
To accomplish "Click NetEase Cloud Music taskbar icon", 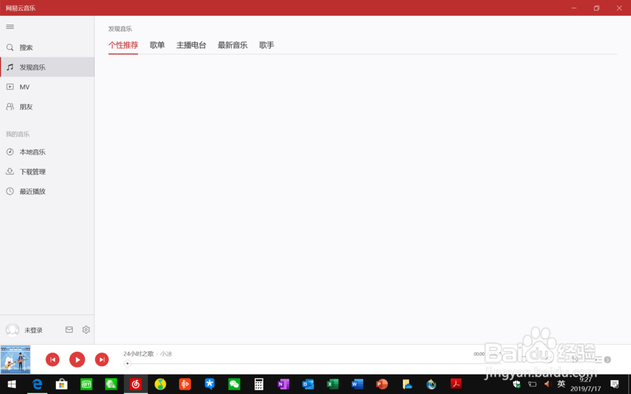I will coord(136,385).
